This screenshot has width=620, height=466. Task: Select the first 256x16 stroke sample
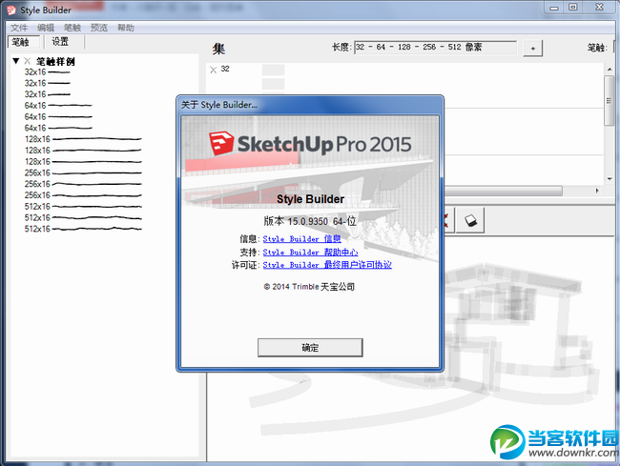click(83, 173)
